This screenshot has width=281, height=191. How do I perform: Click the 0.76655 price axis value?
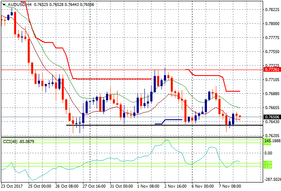point(272,108)
